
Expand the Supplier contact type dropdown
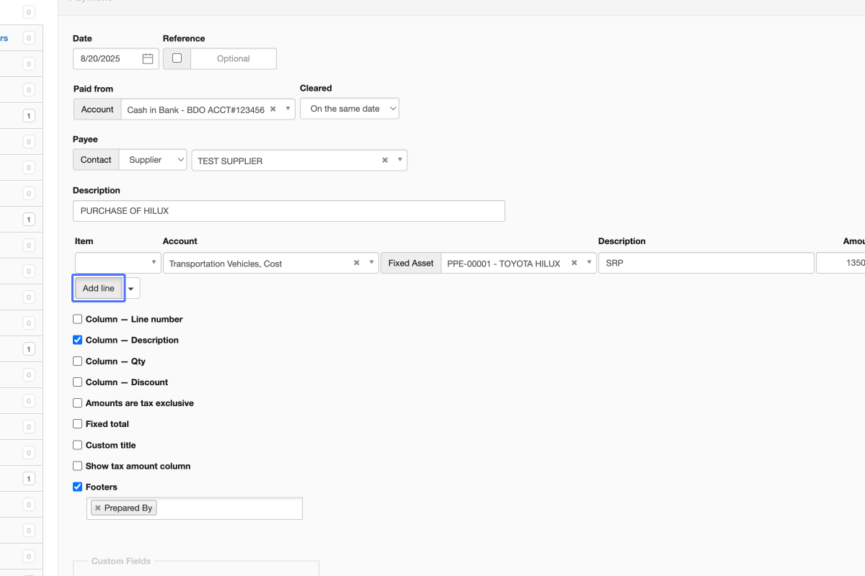[x=153, y=160]
